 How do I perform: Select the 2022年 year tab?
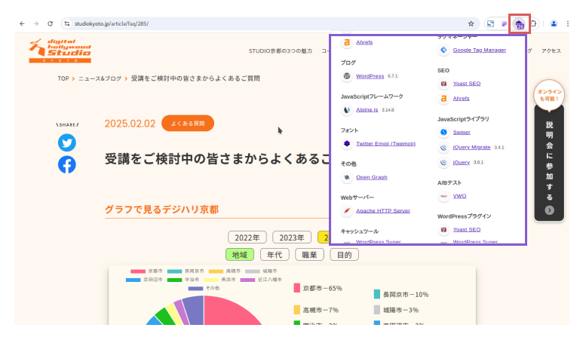pos(247,237)
